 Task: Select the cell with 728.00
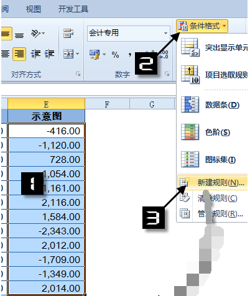click(x=46, y=160)
